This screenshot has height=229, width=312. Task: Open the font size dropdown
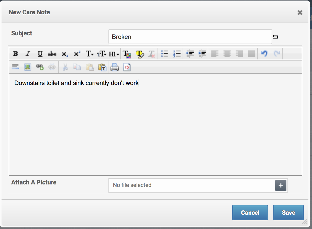102,54
